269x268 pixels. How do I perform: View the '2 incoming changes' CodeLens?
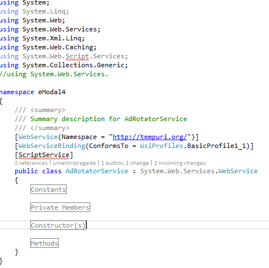click(x=180, y=163)
